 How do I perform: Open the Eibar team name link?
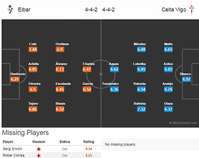(24, 10)
